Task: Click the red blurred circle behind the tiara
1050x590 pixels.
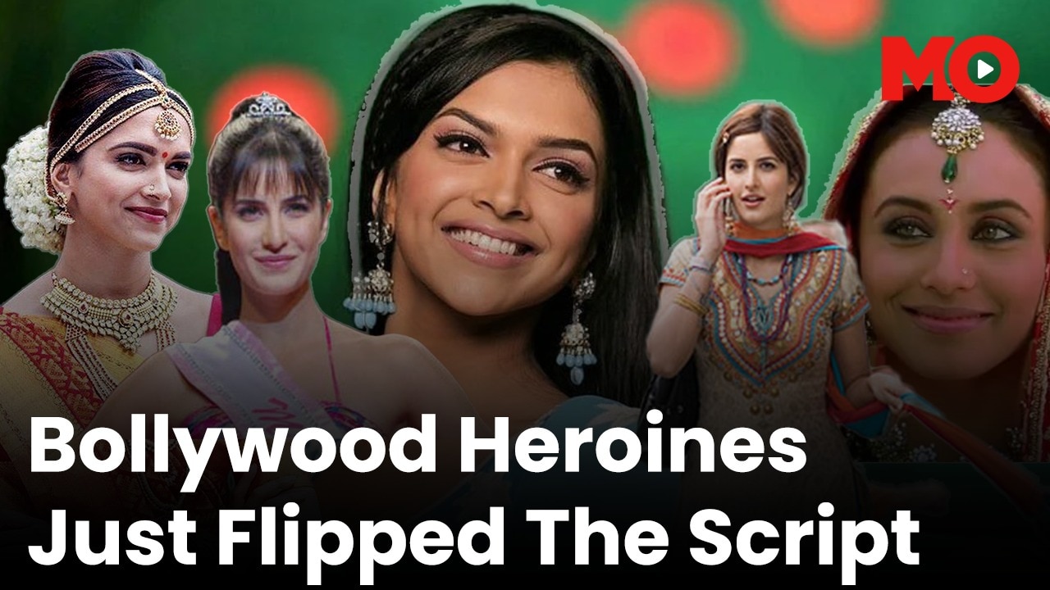Action: [275, 105]
